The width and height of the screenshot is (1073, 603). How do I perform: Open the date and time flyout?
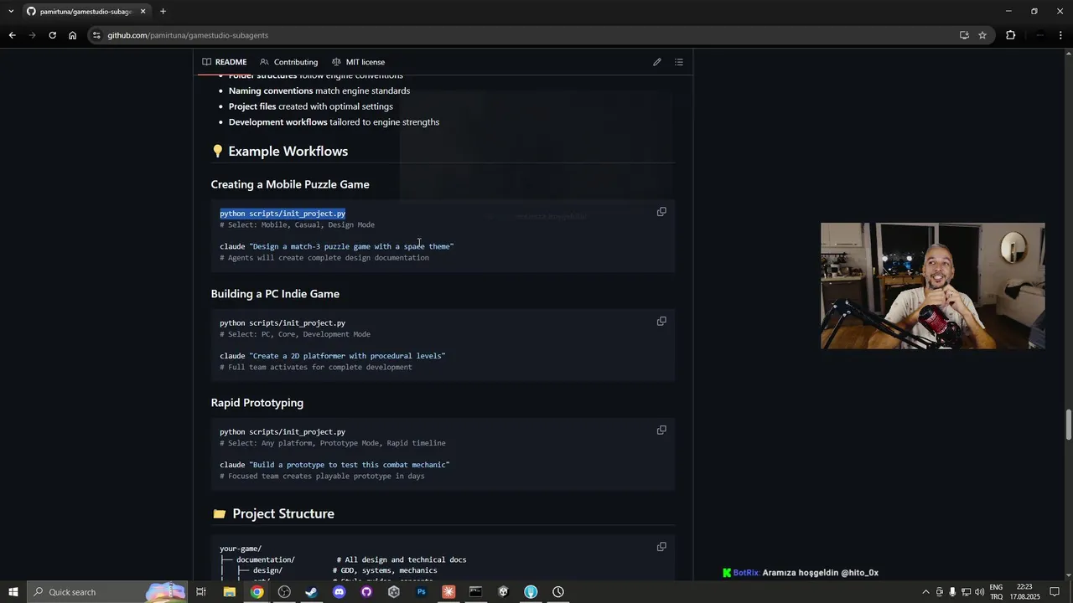coord(1024,592)
